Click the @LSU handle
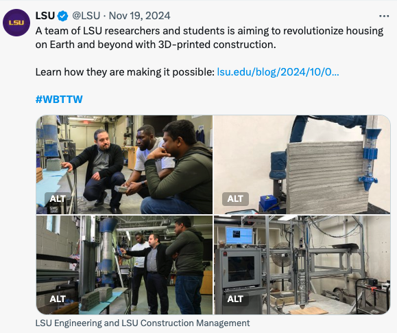This screenshot has width=397, height=333. tap(86, 16)
